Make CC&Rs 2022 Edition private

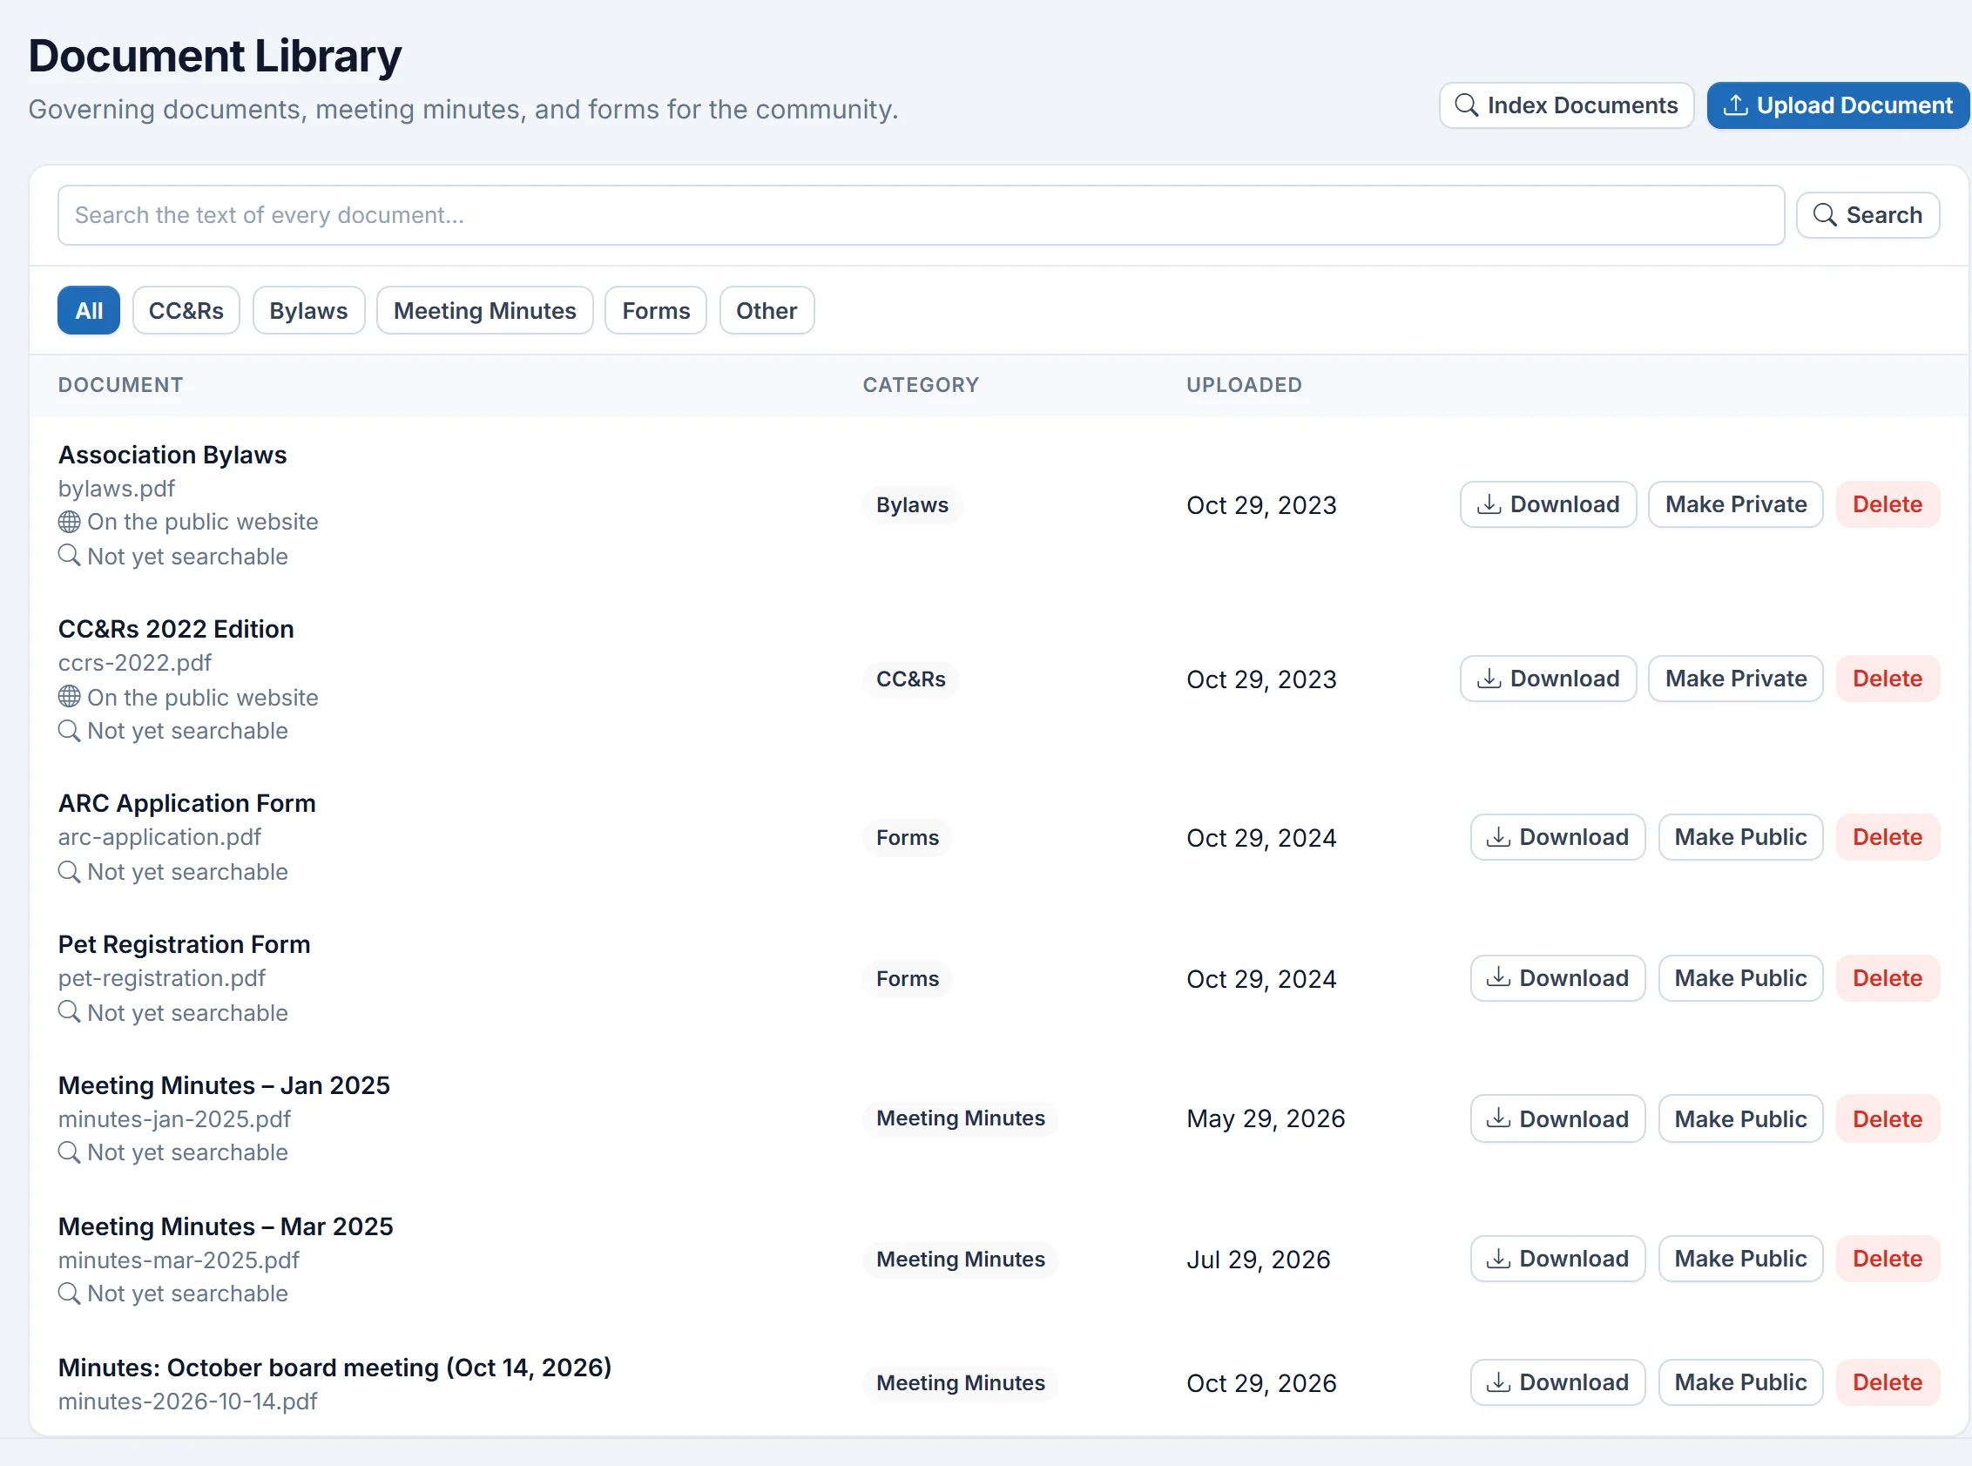click(x=1736, y=679)
